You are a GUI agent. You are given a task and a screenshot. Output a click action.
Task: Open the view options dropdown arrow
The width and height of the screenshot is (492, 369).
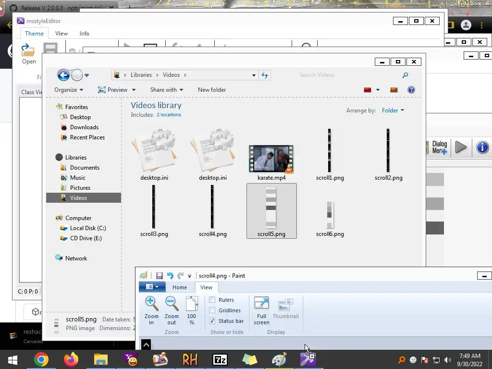[378, 90]
